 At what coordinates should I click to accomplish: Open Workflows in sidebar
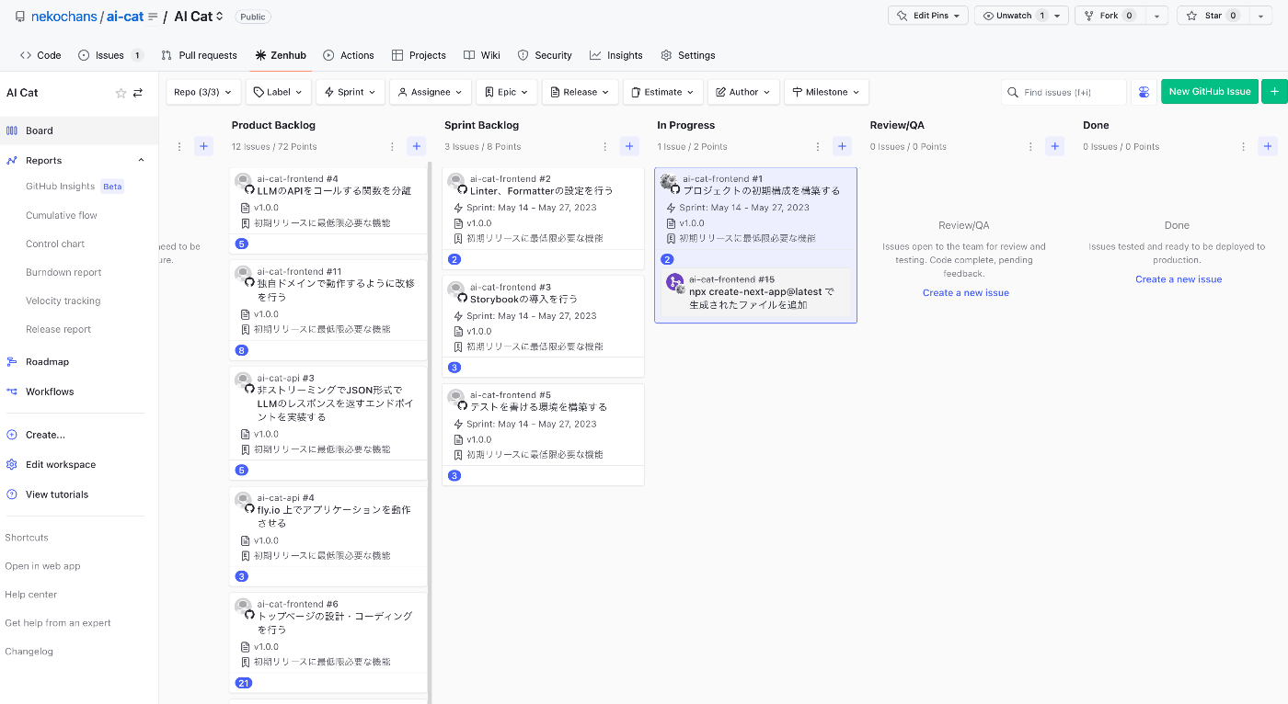(x=50, y=392)
